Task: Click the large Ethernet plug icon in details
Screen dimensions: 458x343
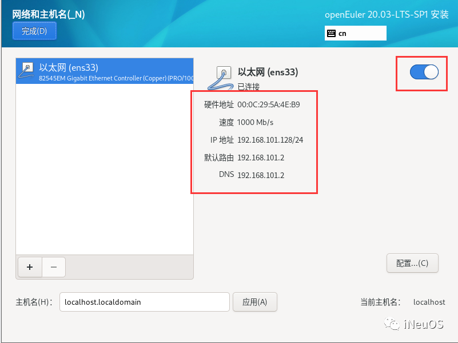Action: point(221,78)
